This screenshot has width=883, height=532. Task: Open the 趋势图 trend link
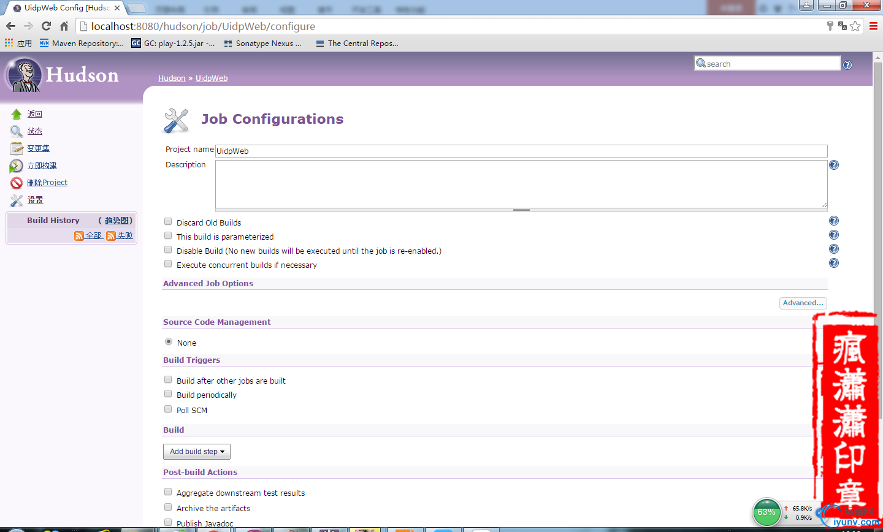(117, 221)
